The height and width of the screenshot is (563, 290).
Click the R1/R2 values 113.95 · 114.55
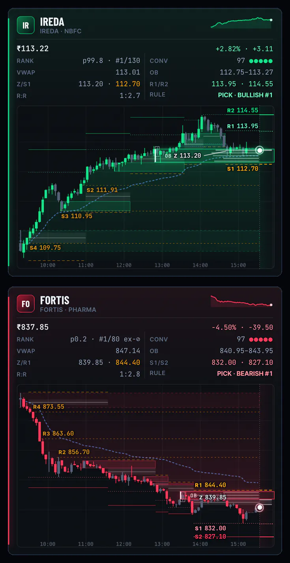(242, 84)
